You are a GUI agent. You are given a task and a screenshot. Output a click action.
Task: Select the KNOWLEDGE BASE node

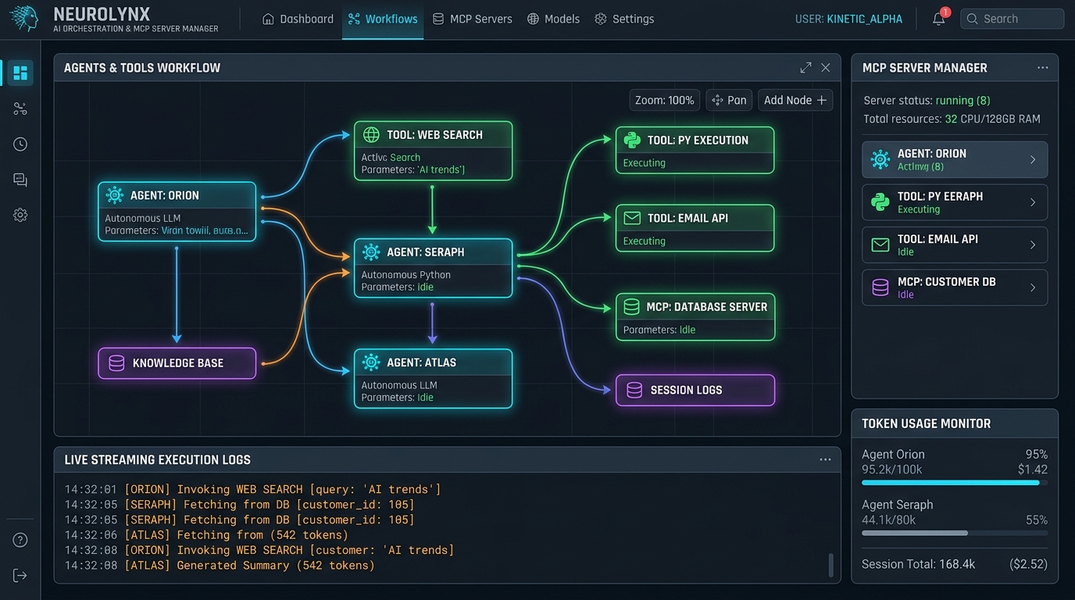point(177,363)
